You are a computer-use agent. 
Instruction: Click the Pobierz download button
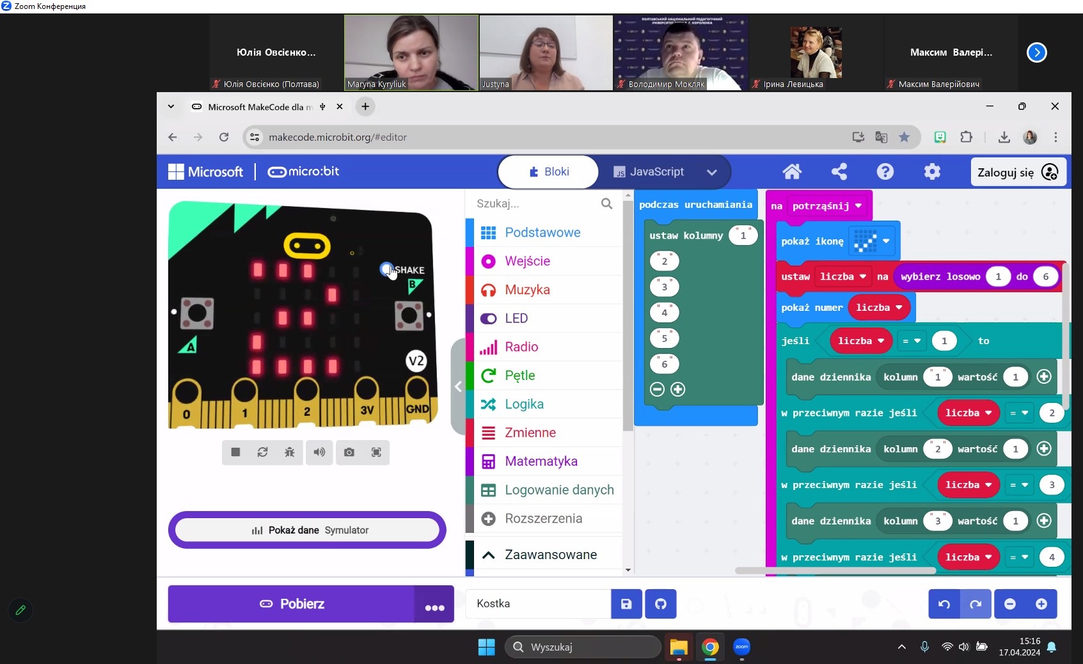(x=292, y=604)
